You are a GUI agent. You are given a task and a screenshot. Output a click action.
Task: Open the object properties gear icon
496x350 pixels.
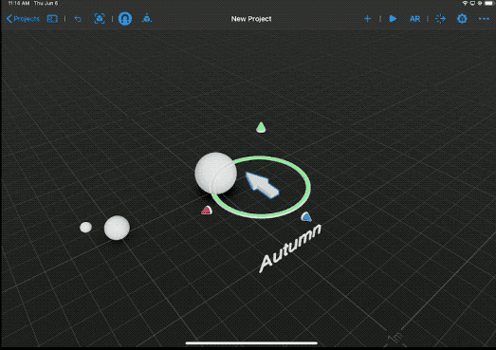coord(462,19)
